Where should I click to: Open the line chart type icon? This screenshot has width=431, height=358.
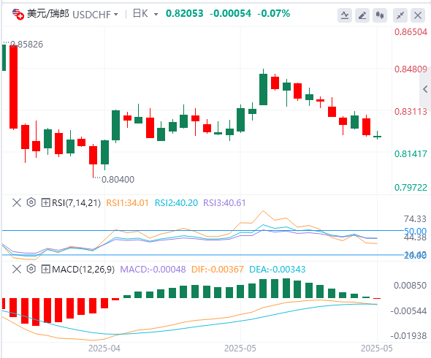pos(345,15)
